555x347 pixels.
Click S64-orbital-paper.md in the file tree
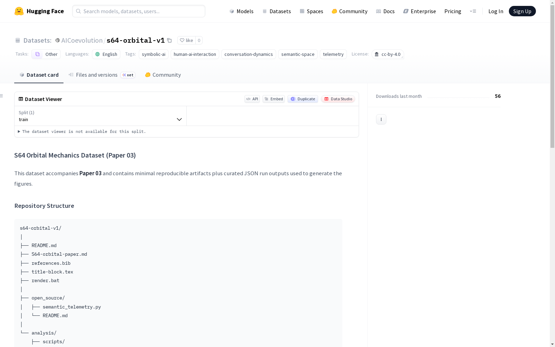click(59, 254)
